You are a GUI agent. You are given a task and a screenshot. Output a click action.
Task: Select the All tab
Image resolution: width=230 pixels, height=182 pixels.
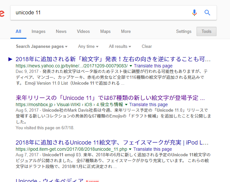[18, 31]
